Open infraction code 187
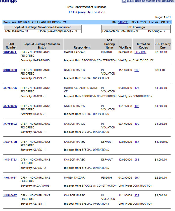175x211 pixels. click(x=137, y=142)
